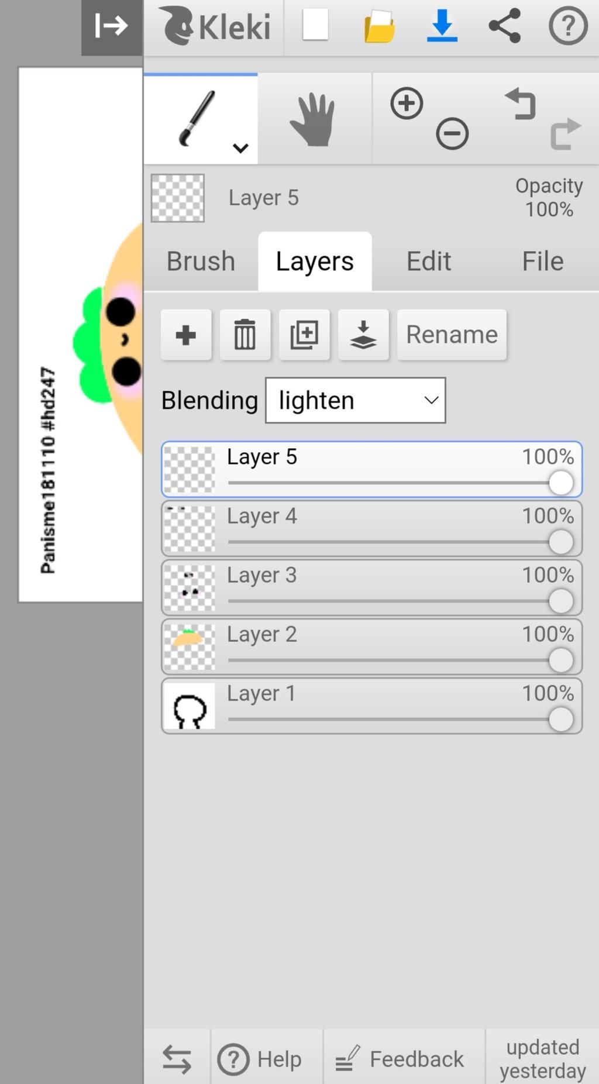Open the Blending mode lighten dropdown

[355, 400]
